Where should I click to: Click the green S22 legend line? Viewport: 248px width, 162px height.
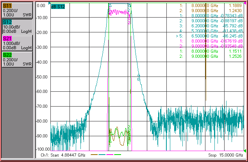[x=118, y=155]
